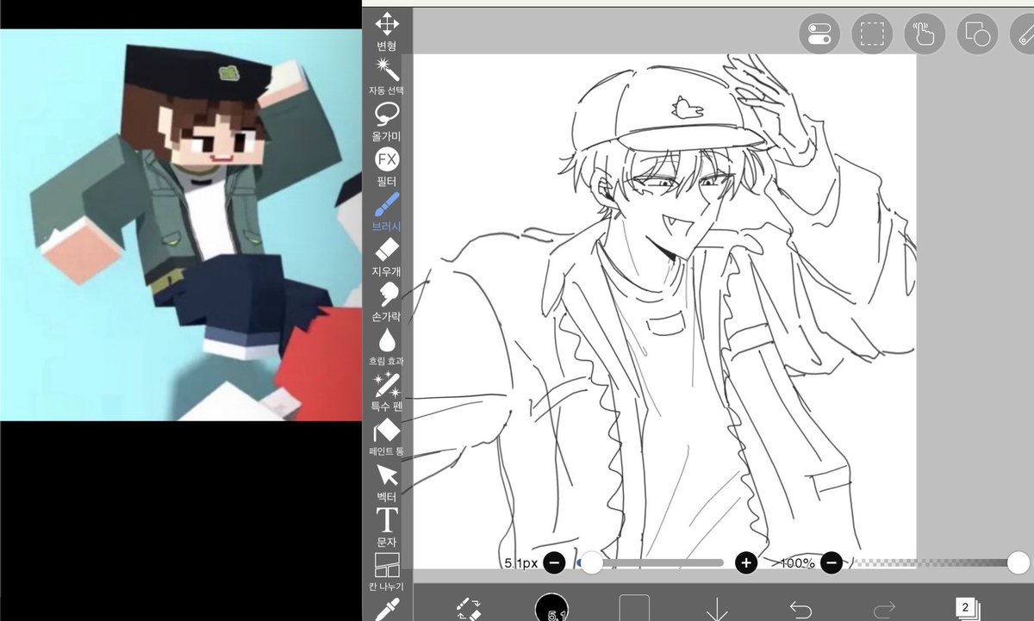Select the 손가락 smudge tool
Viewport: 1034px width, 621px height.
click(387, 302)
